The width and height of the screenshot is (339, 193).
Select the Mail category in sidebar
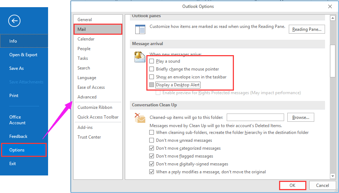[x=98, y=29]
